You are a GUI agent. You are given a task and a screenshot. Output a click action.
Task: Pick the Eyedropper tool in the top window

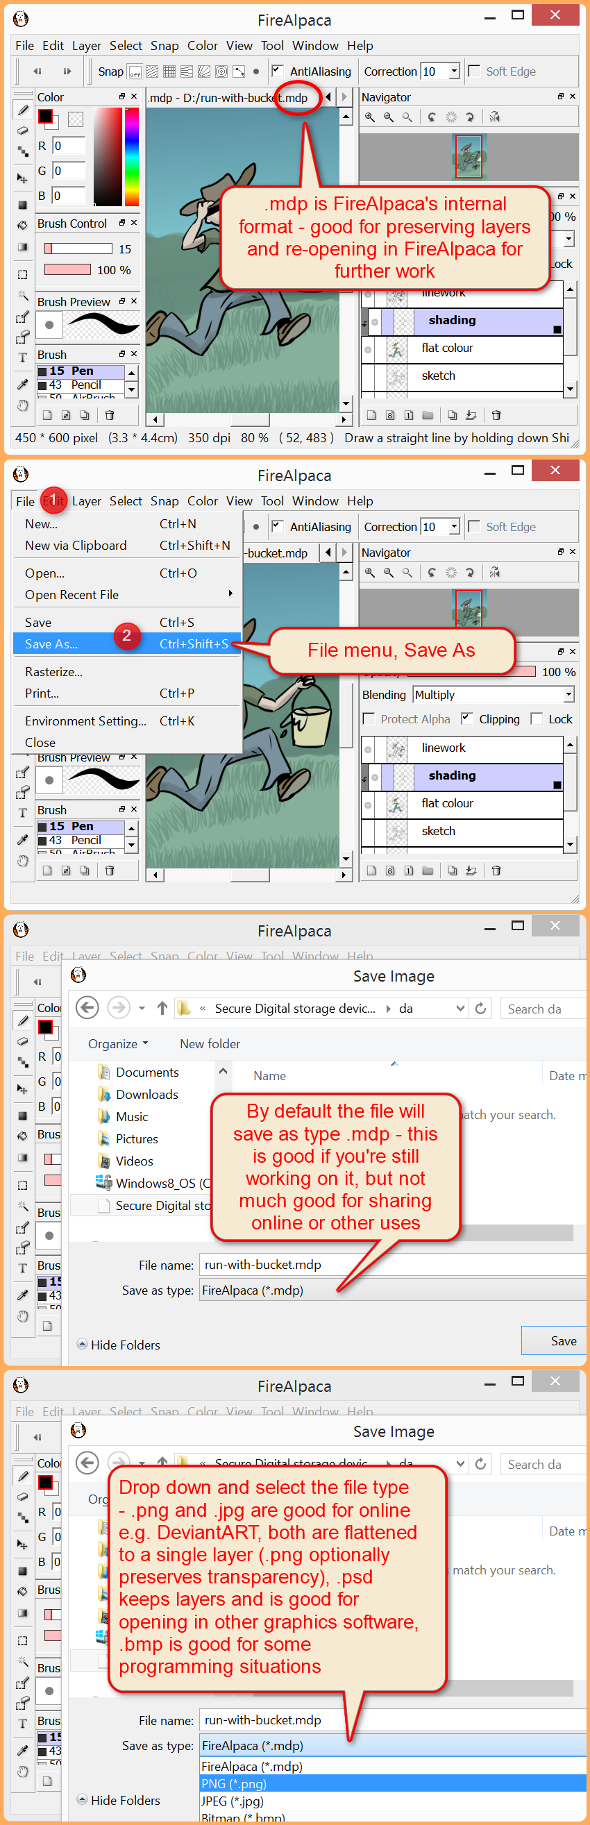point(23,384)
